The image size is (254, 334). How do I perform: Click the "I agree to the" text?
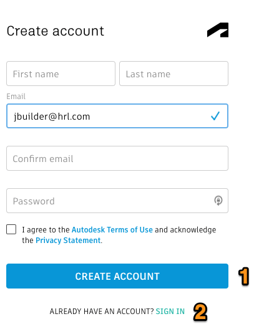click(x=46, y=230)
